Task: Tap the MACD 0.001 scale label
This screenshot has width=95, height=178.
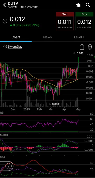Action: coord(90,137)
